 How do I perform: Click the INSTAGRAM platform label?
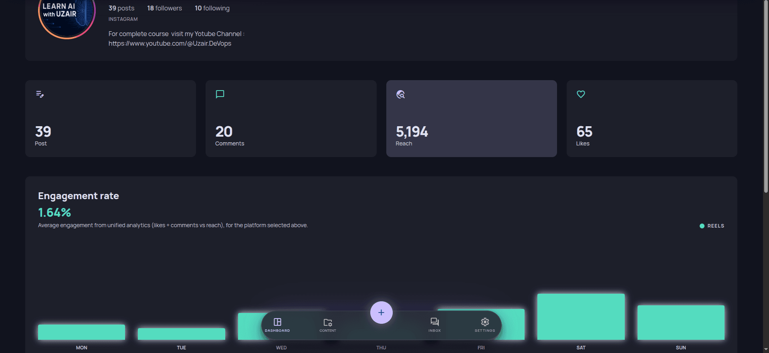tap(123, 19)
